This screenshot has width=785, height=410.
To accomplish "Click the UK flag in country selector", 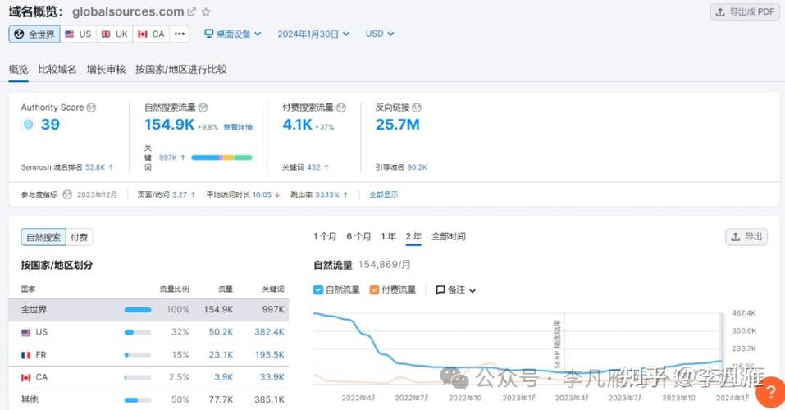I will click(x=106, y=34).
